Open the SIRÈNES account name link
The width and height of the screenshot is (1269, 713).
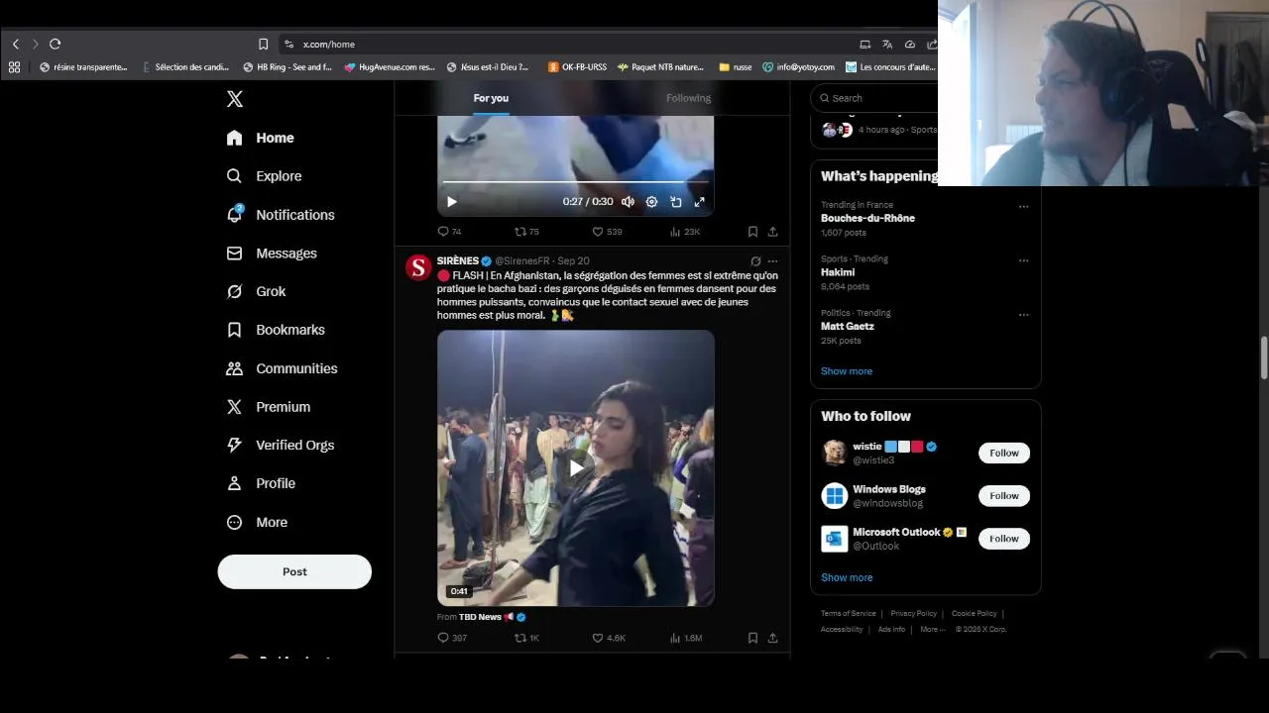[458, 261]
